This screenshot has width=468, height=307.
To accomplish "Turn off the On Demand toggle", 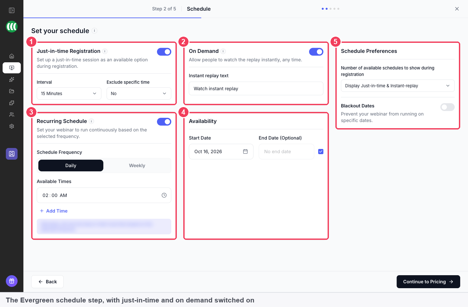I will [x=316, y=52].
